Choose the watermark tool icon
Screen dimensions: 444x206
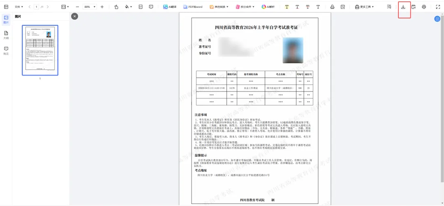pyautogui.click(x=343, y=7)
